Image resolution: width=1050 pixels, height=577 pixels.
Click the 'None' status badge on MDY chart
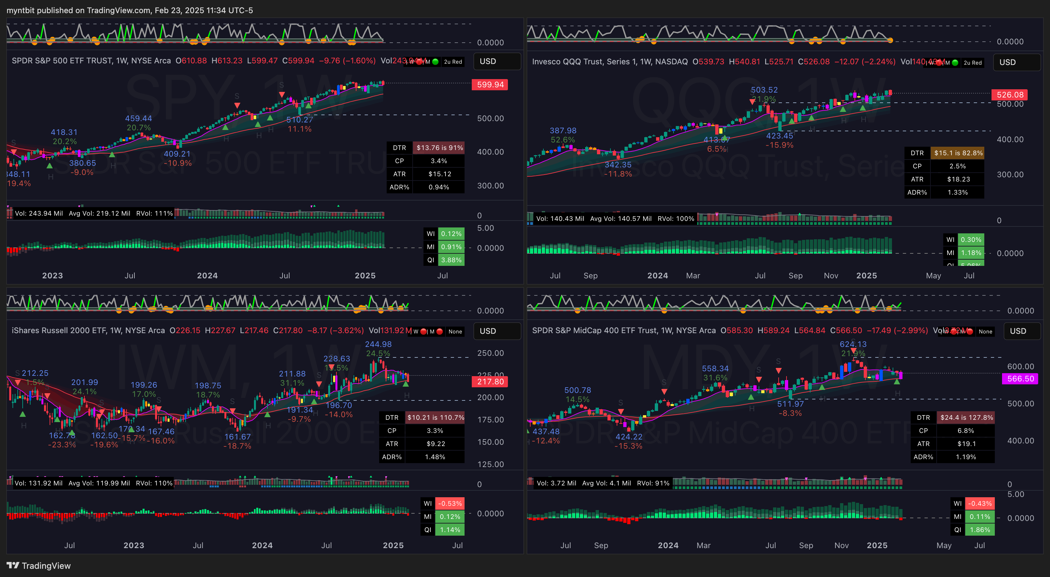985,331
